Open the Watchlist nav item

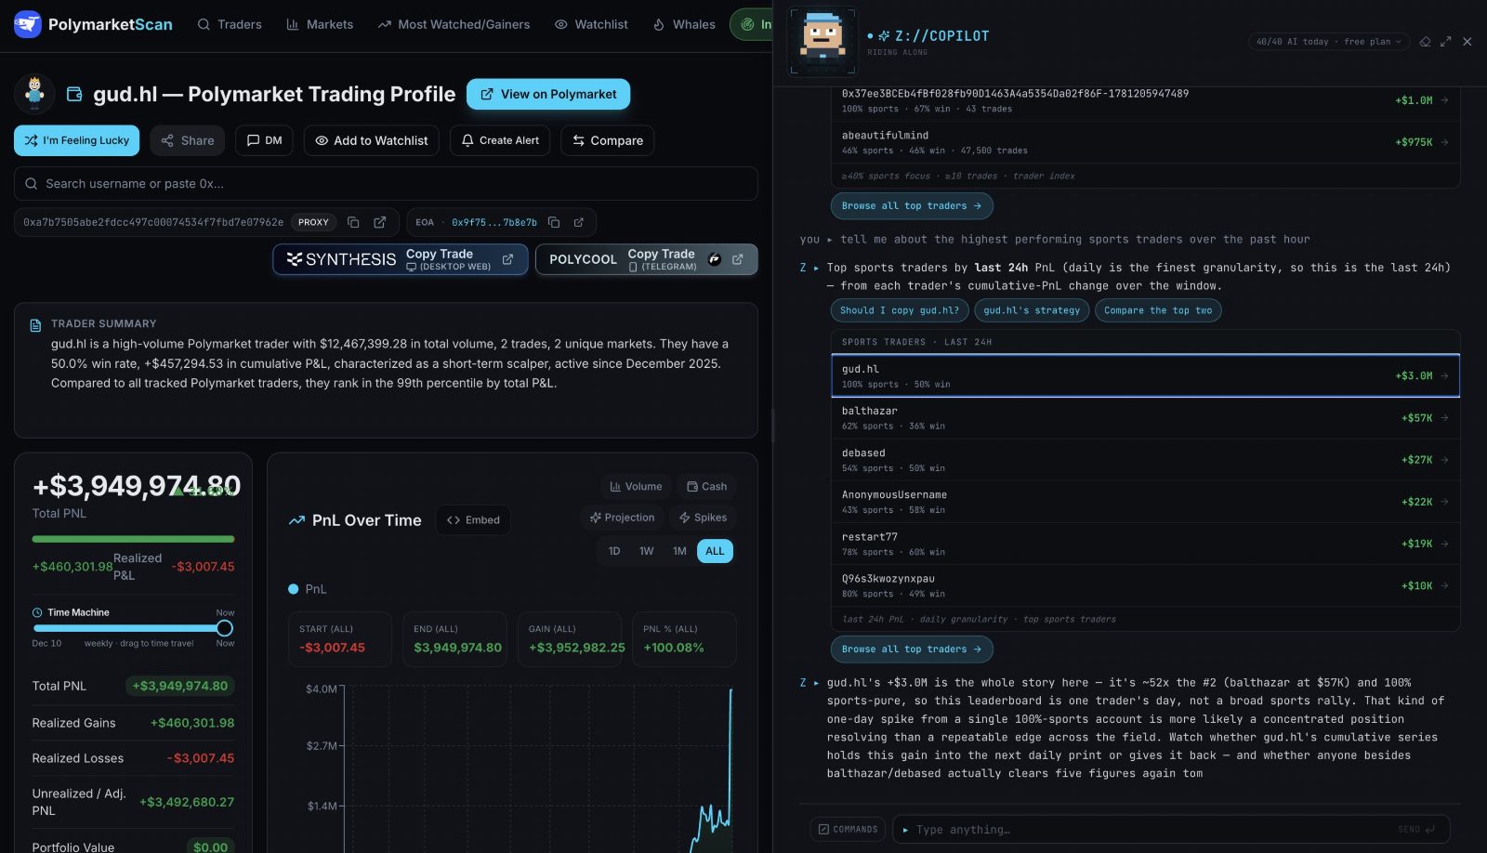591,24
